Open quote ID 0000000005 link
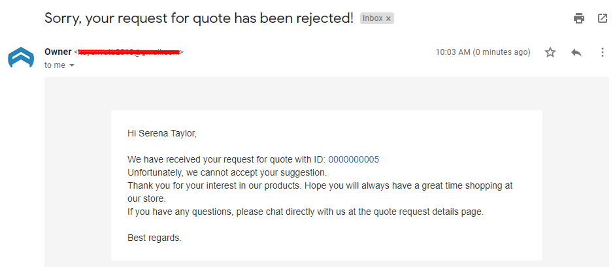This screenshot has height=267, width=615. click(x=354, y=159)
